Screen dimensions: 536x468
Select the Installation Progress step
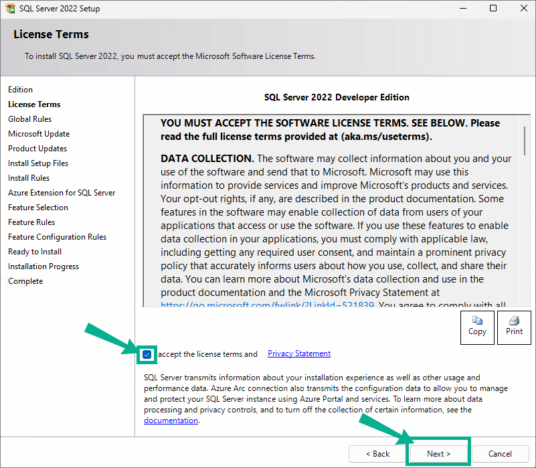(43, 266)
